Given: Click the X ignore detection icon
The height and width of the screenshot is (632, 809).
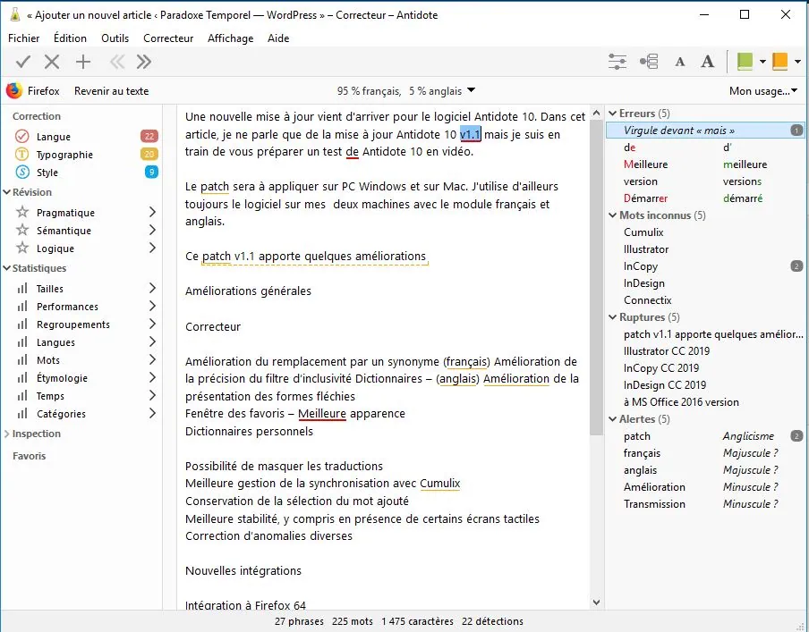Looking at the screenshot, I should coord(52,62).
